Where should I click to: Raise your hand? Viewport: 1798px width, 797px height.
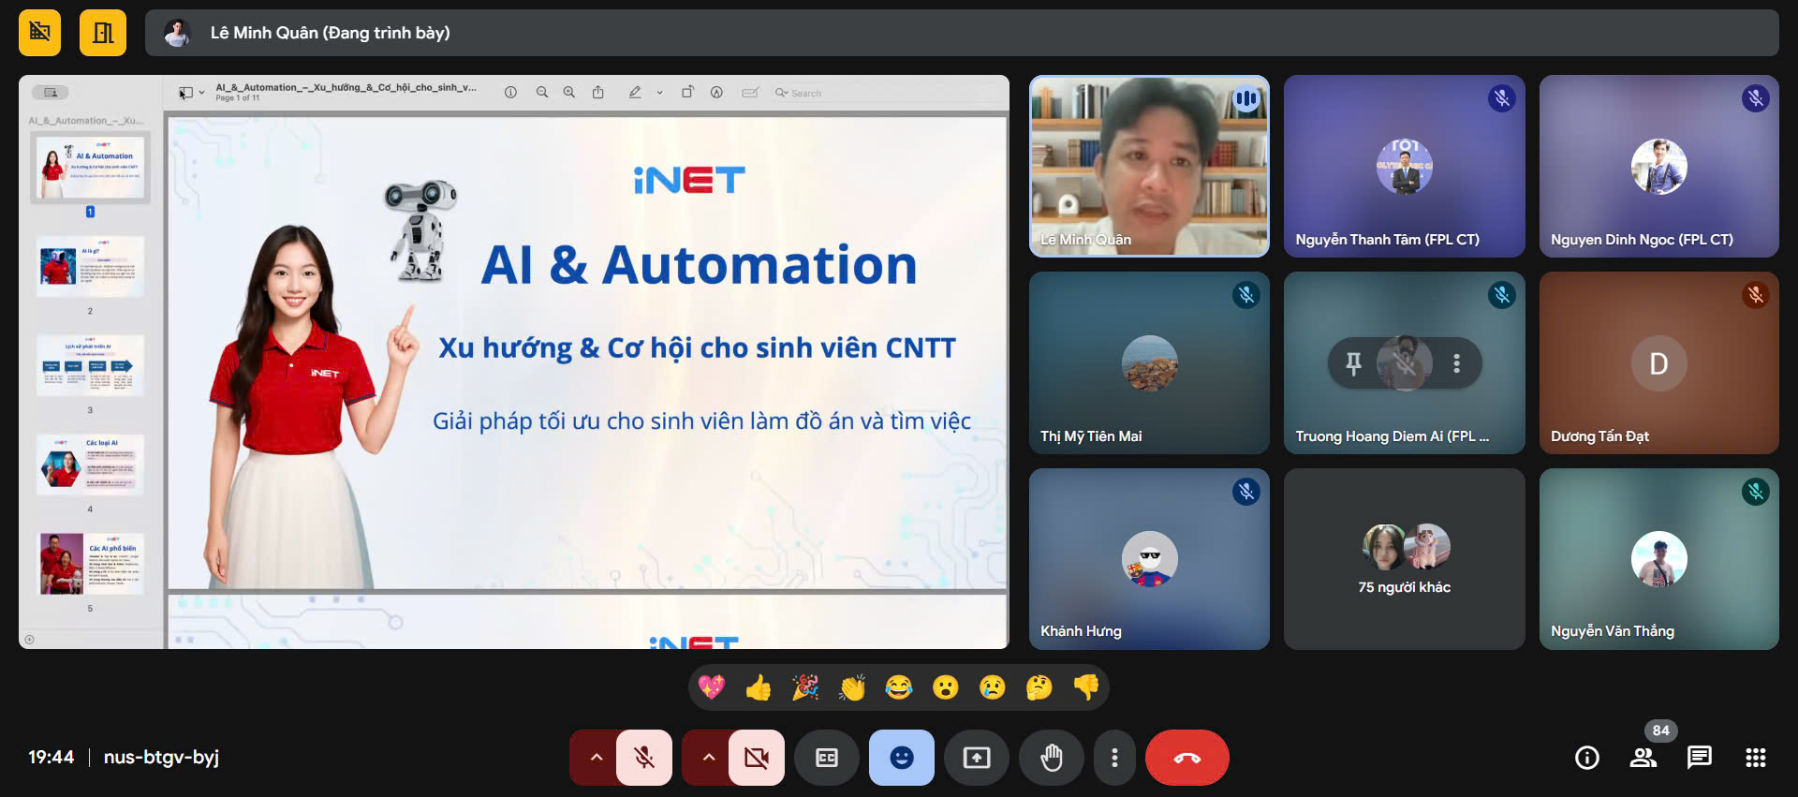(x=1052, y=758)
